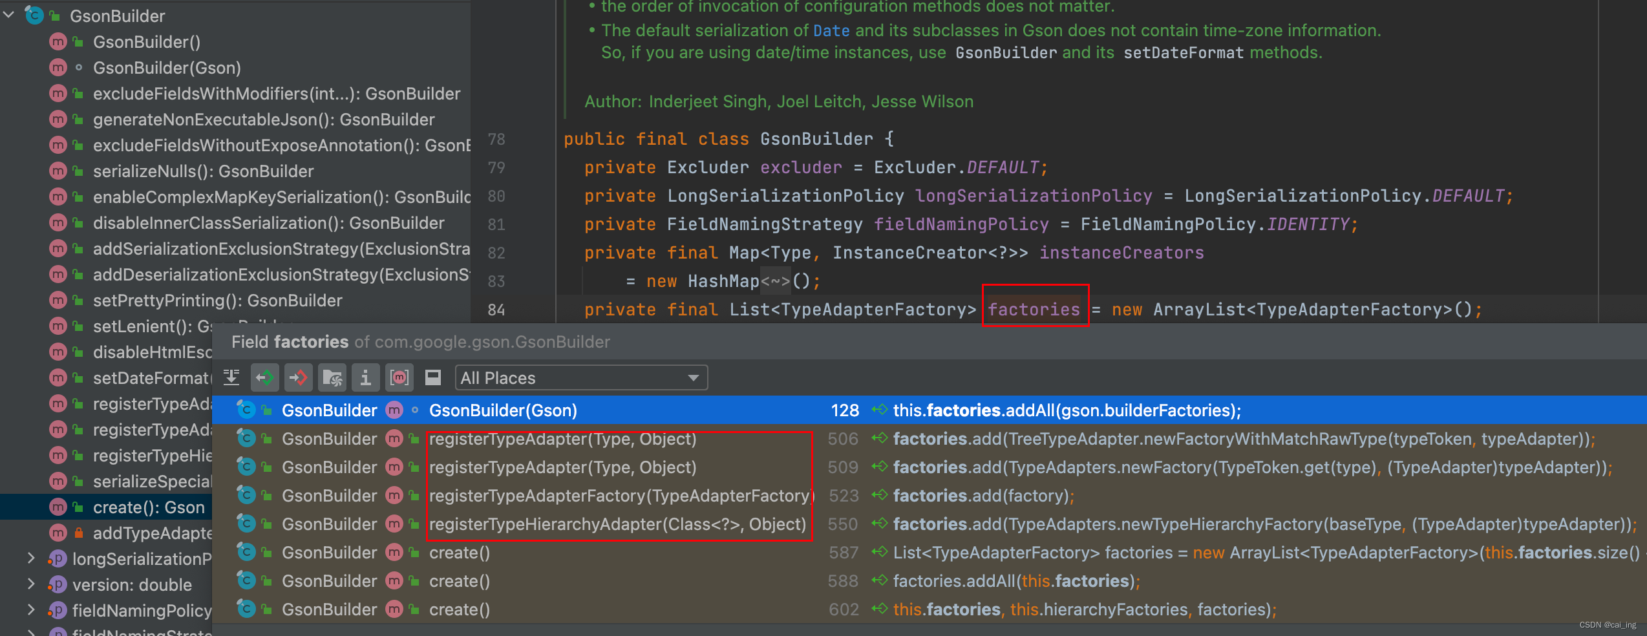This screenshot has height=636, width=1647.
Task: Click line number 78 in the gutter
Action: pyautogui.click(x=496, y=139)
